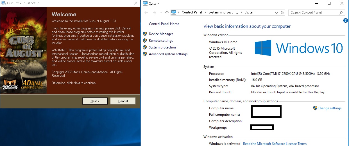Image resolution: width=349 pixels, height=146 pixels.
Task: Select System and Security breadcrumb
Action: click(x=223, y=12)
